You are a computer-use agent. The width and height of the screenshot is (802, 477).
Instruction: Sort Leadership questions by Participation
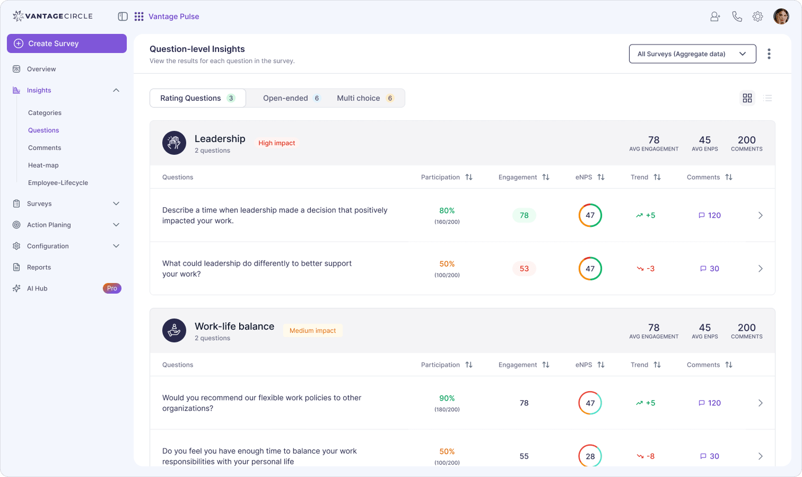(469, 177)
